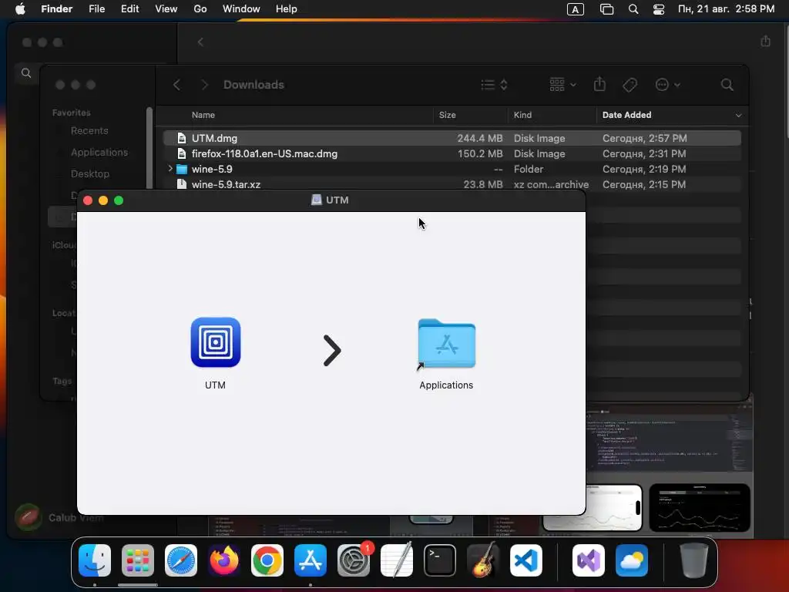Open Finder from the Dock
This screenshot has width=789, height=592.
[x=95, y=560]
